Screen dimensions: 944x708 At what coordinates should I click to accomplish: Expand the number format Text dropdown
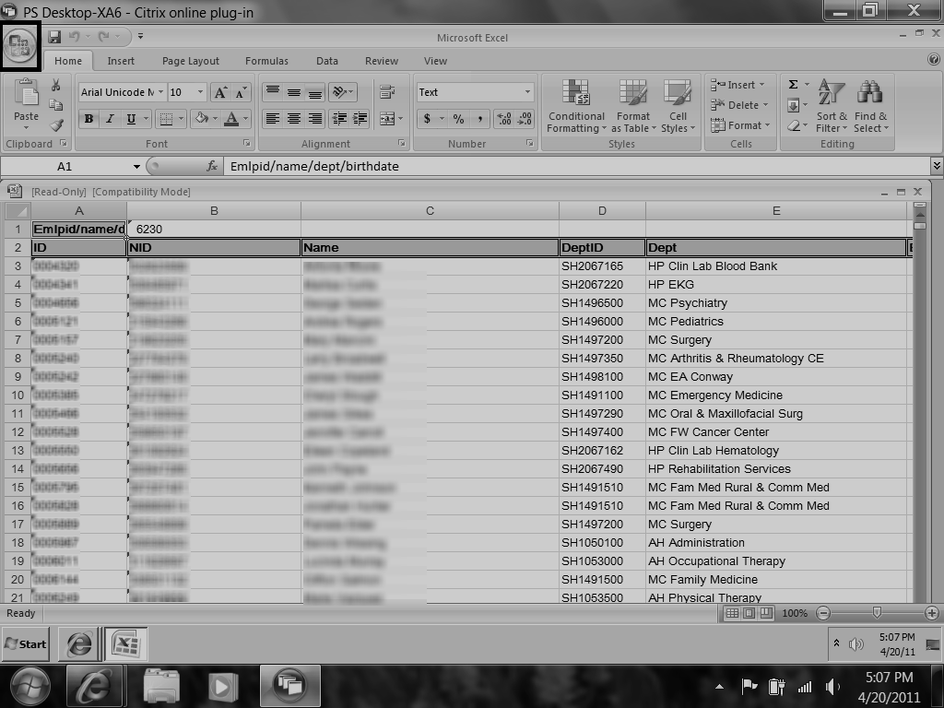click(527, 92)
